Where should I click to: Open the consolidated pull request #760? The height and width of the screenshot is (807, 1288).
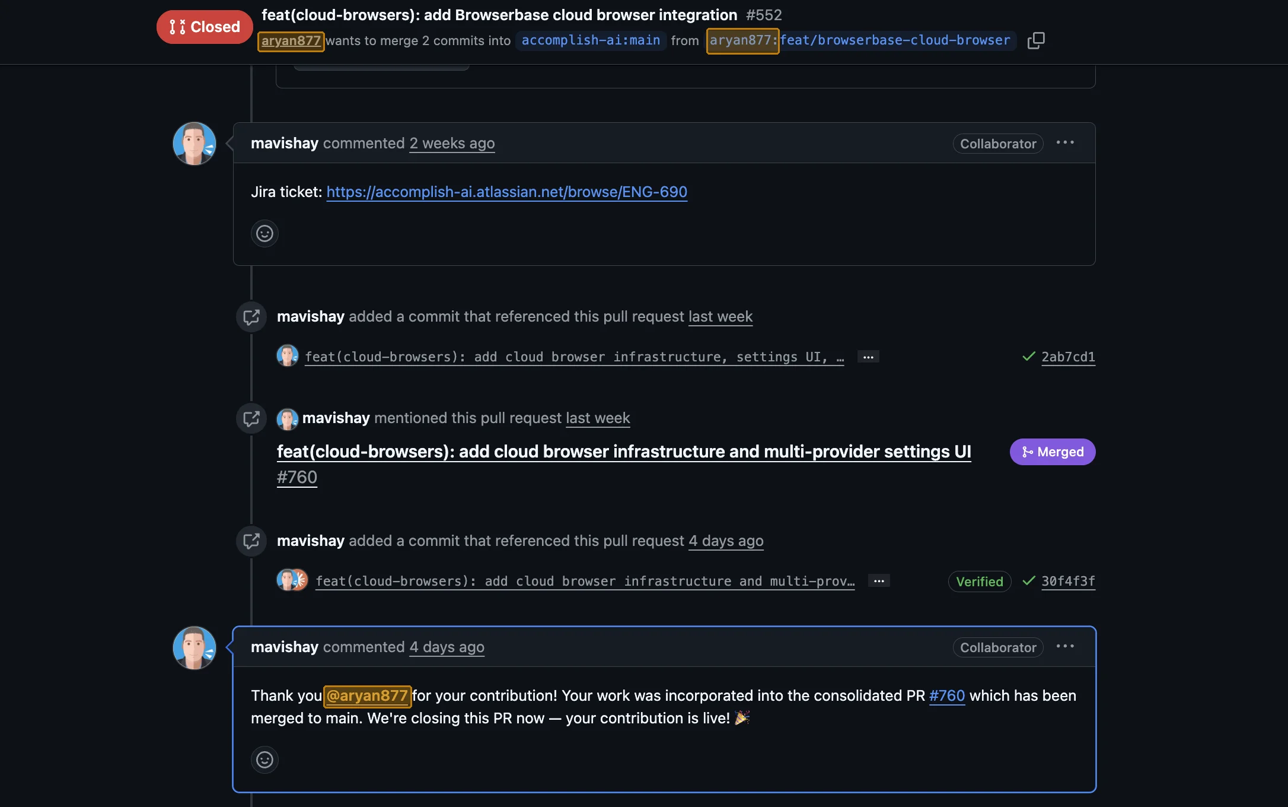coord(946,695)
